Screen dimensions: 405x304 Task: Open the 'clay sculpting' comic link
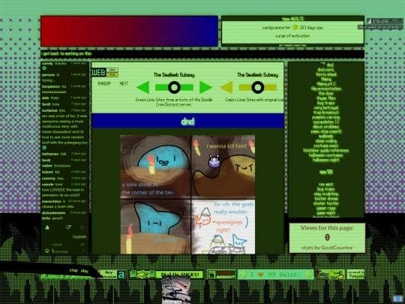click(326, 194)
